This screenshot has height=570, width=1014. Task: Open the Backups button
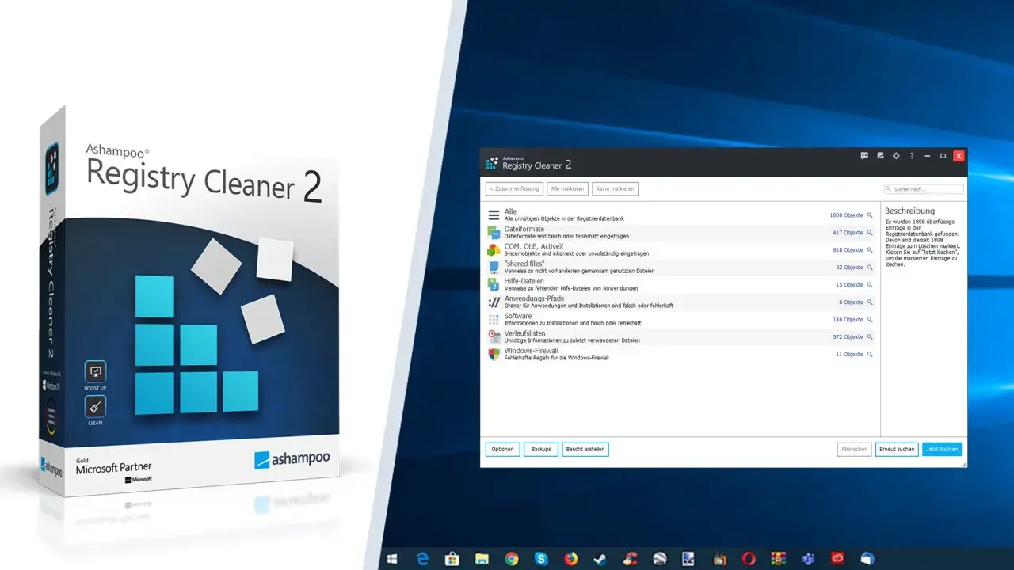tap(541, 449)
